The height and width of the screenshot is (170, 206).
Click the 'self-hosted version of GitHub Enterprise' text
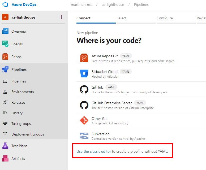123,108
